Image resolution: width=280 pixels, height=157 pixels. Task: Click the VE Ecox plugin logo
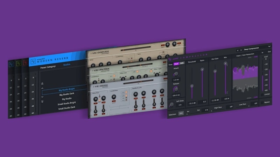101,86
